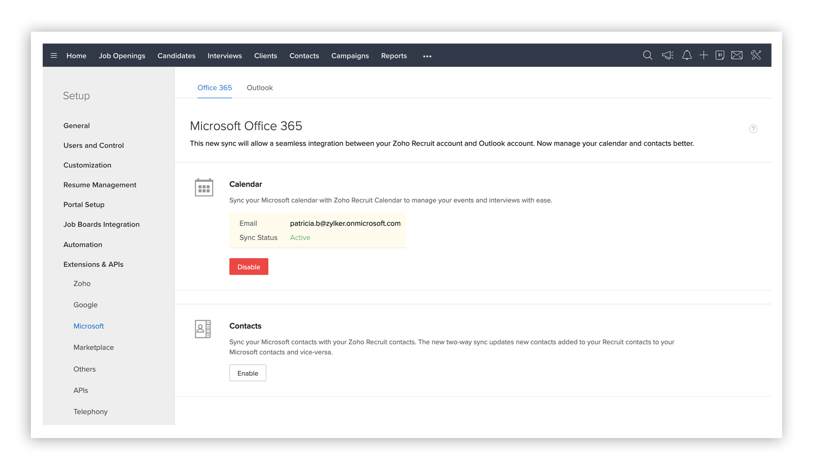Enable the Microsoft contacts sync
Viewport: 813px width, 471px height.
(248, 373)
